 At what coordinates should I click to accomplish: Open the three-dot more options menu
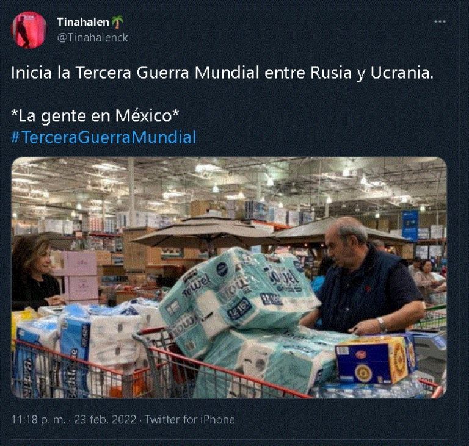[x=440, y=21]
